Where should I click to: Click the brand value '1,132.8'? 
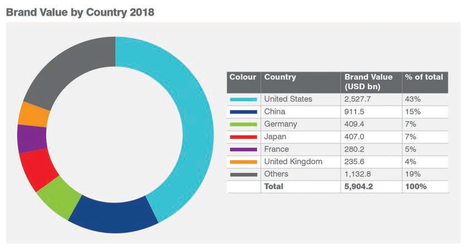pyautogui.click(x=357, y=174)
